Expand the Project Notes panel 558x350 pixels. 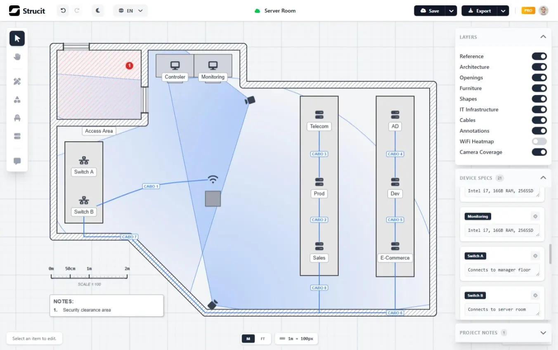pos(543,333)
